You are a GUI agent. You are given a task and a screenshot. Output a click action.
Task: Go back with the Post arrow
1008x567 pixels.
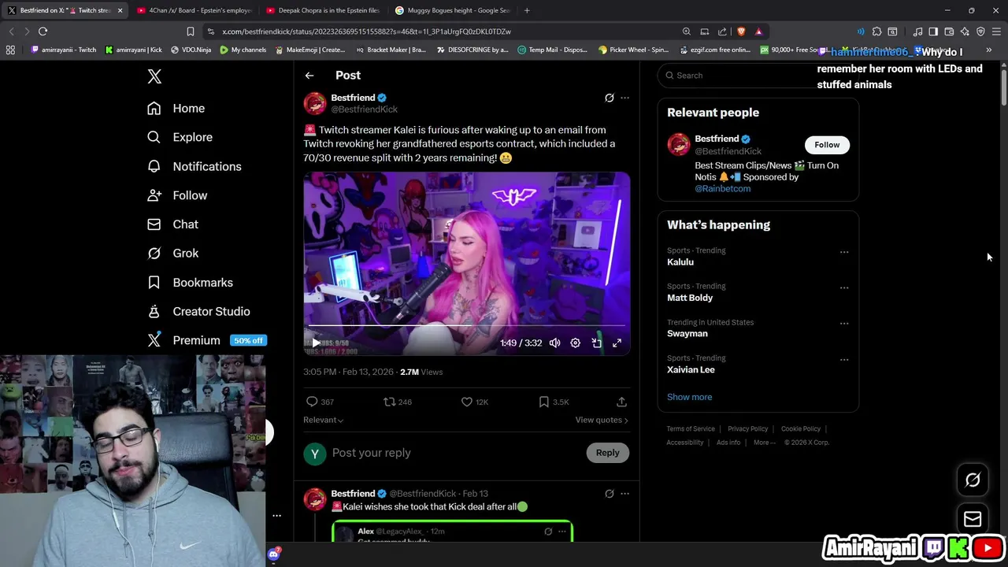[x=309, y=76]
